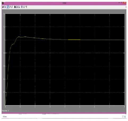The width and height of the screenshot is (128, 121).
Task: Select the Zoom X-axis tool
Action: point(10,7)
